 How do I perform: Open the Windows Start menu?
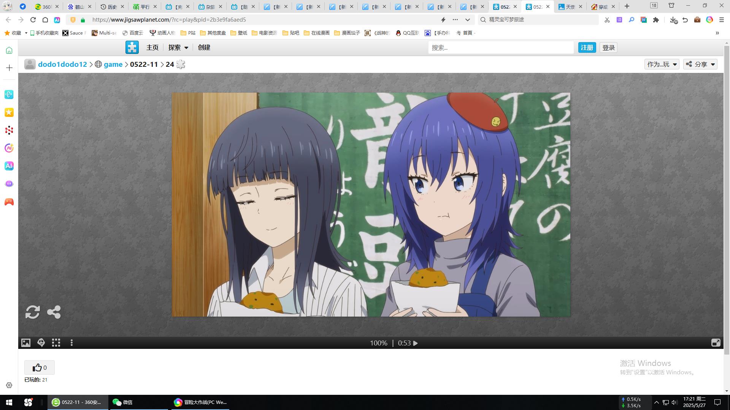tap(9, 402)
